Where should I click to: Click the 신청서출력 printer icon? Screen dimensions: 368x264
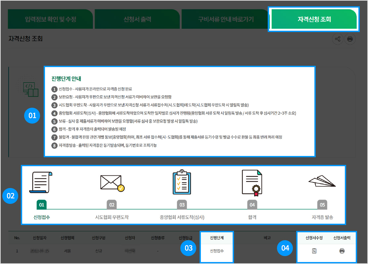click(342, 251)
